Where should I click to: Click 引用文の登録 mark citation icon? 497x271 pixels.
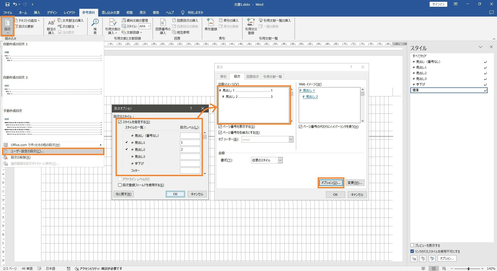[x=251, y=27]
